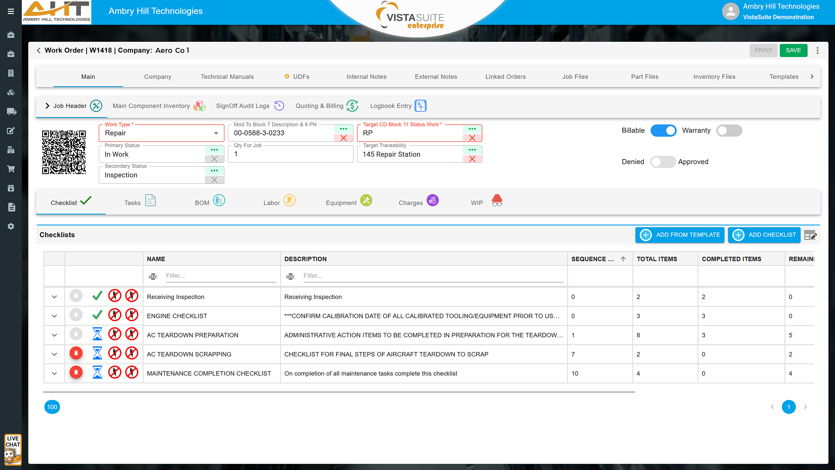This screenshot has height=470, width=835.
Task: Switch to the Technical Manuals tab
Action: (x=227, y=77)
